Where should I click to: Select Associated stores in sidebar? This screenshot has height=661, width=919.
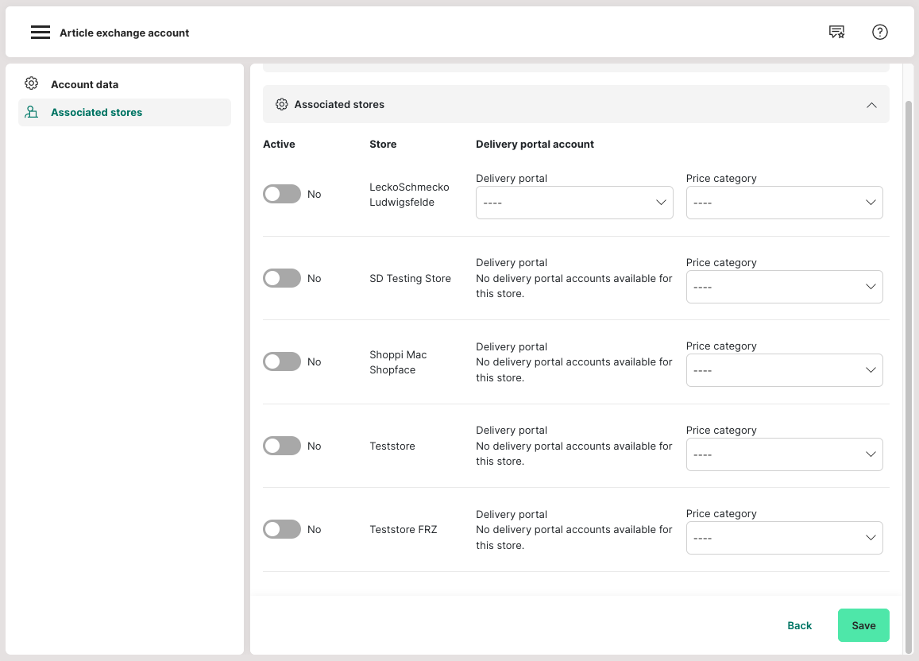click(x=96, y=112)
